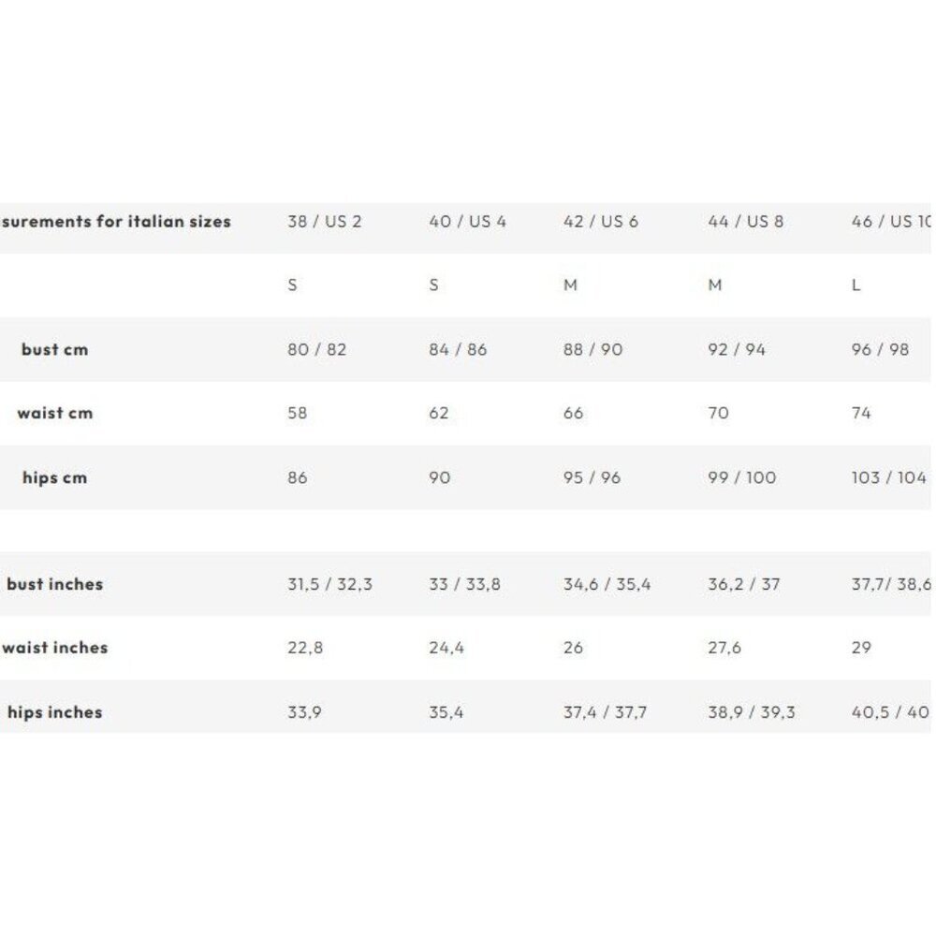Select the 'hips inches' row label
Screen dimensions: 936x936
coord(55,712)
